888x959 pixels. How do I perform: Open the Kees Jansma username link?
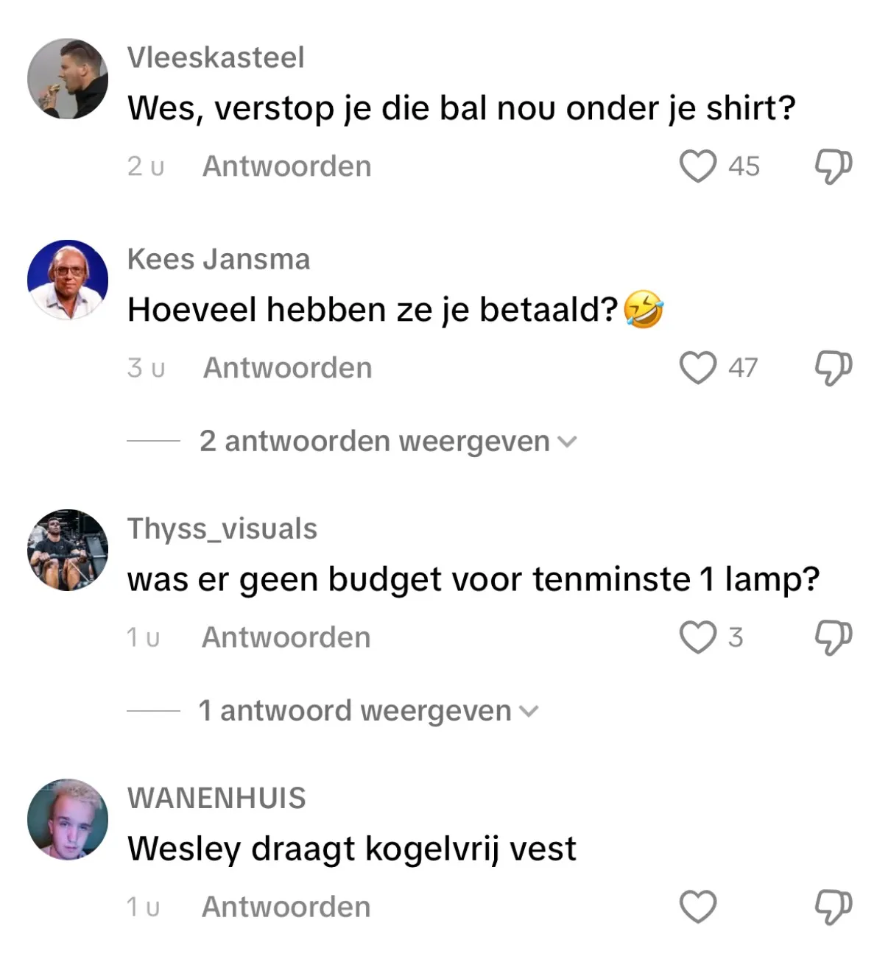click(219, 259)
